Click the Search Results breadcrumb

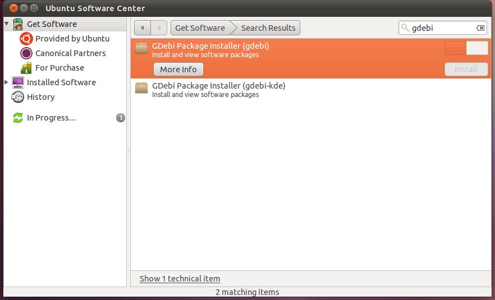click(268, 28)
